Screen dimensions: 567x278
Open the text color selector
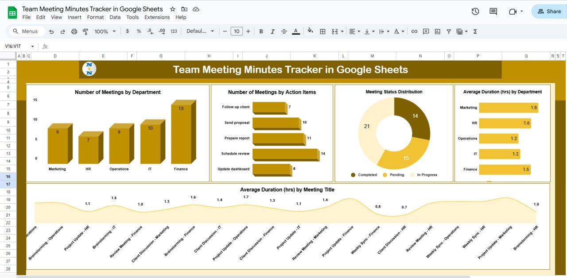[x=295, y=31]
